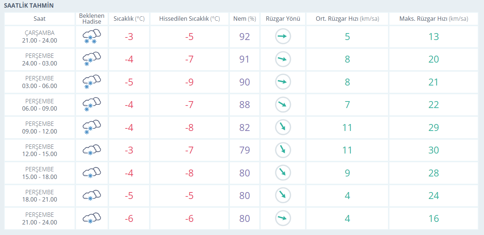
Task: Click humidity value 91
Action: [x=245, y=59]
